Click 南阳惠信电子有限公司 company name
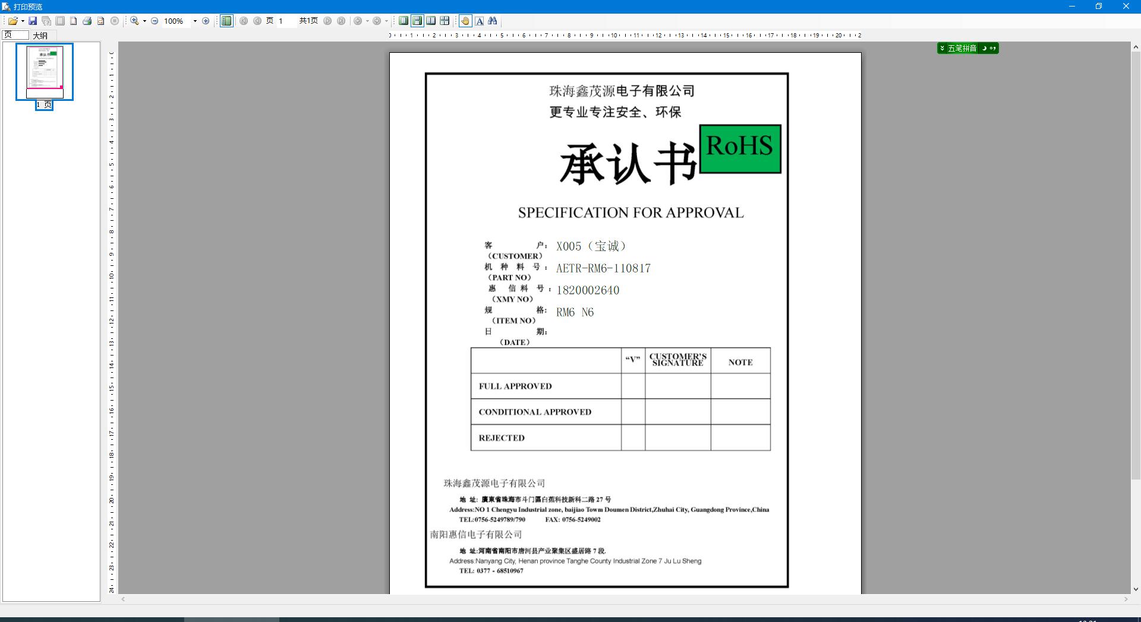Image resolution: width=1141 pixels, height=622 pixels. 476,535
